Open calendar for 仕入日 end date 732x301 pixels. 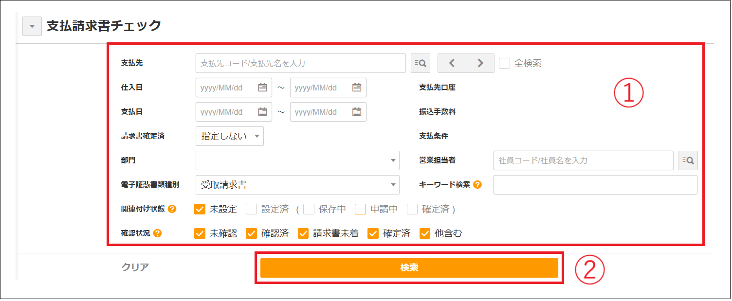tap(357, 88)
